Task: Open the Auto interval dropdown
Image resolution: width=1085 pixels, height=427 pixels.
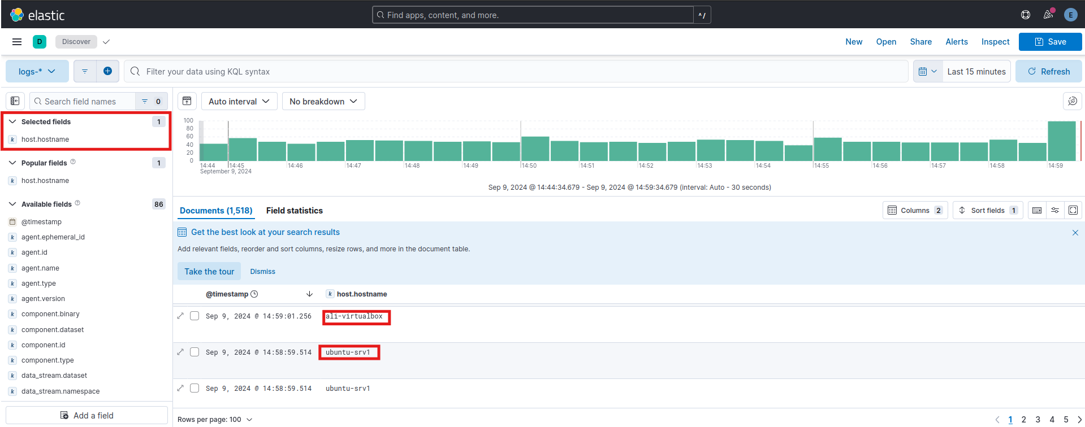Action: pos(239,101)
